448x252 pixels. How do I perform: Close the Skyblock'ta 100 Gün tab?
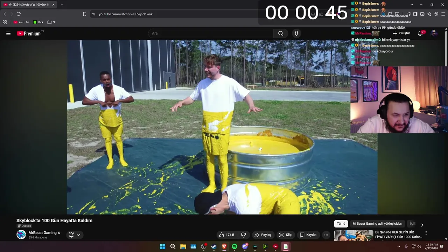pos(53,5)
